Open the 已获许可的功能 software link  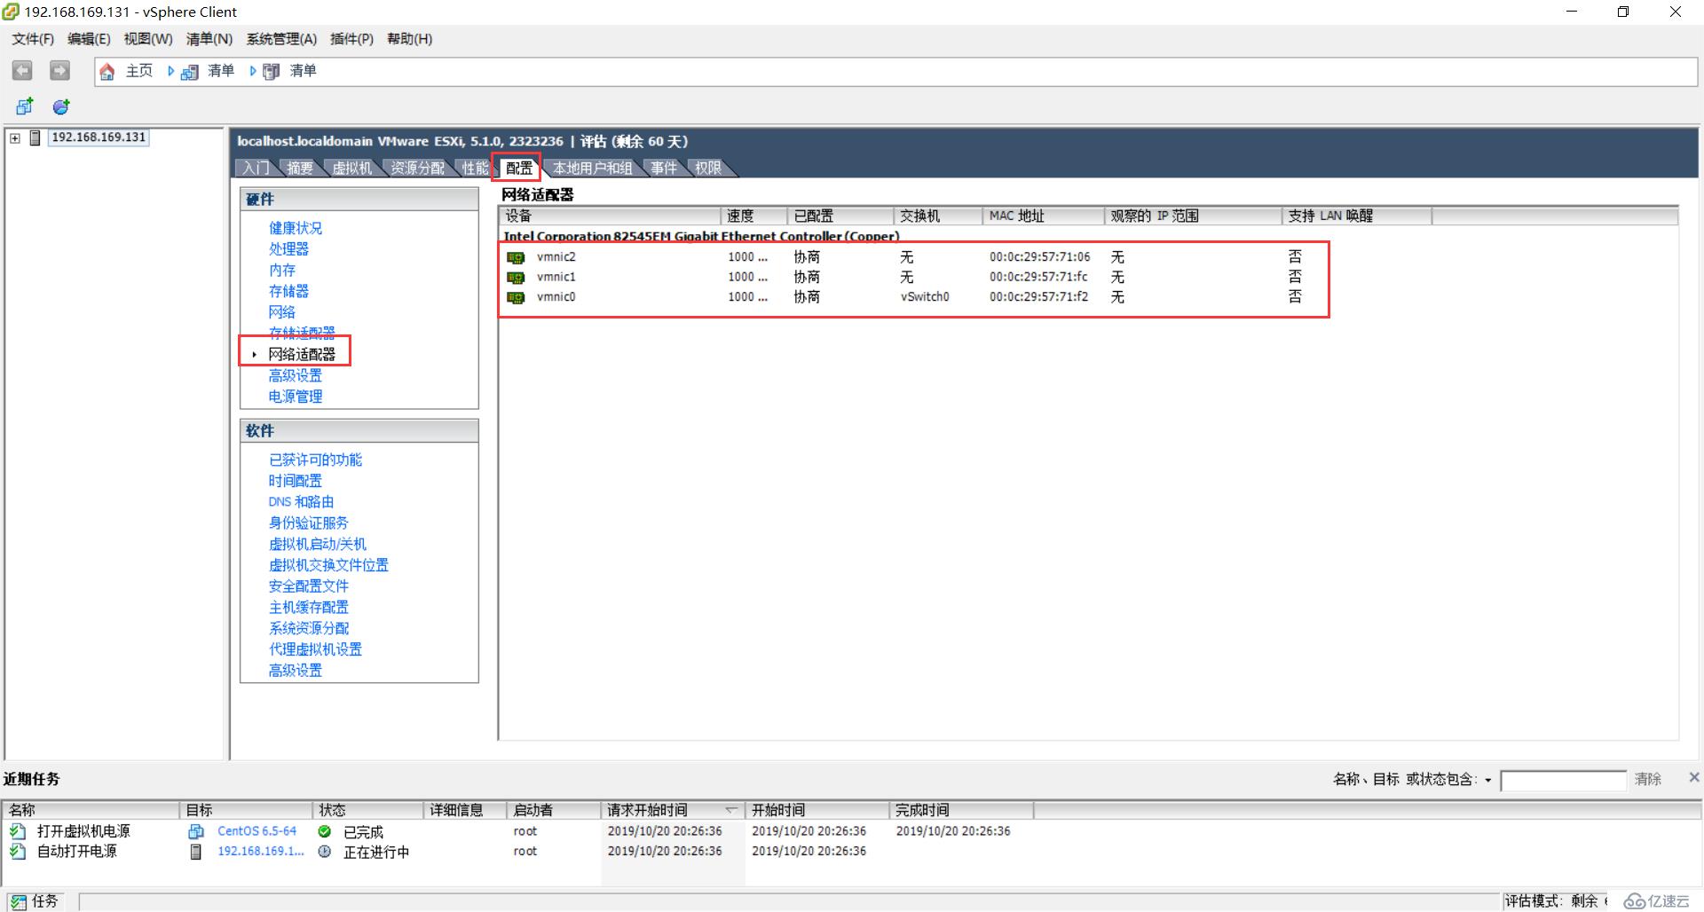(x=315, y=460)
